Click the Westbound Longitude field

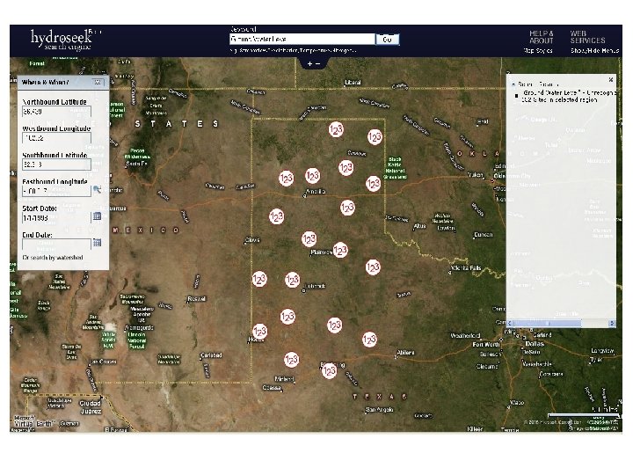(x=56, y=138)
